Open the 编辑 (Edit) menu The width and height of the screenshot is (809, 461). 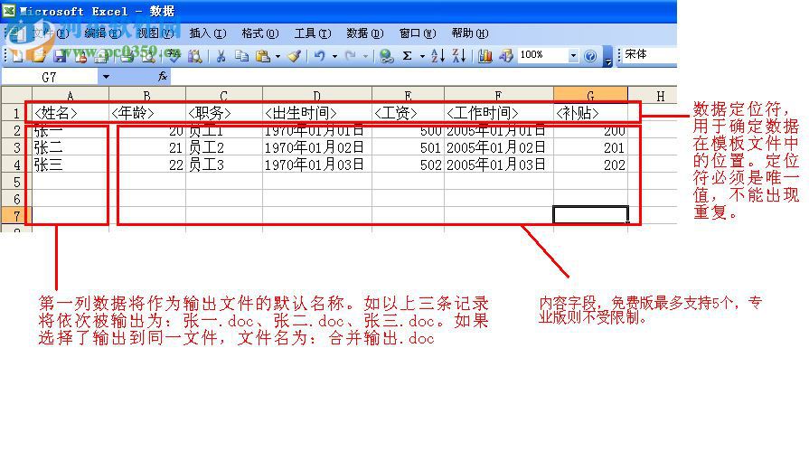coord(103,33)
